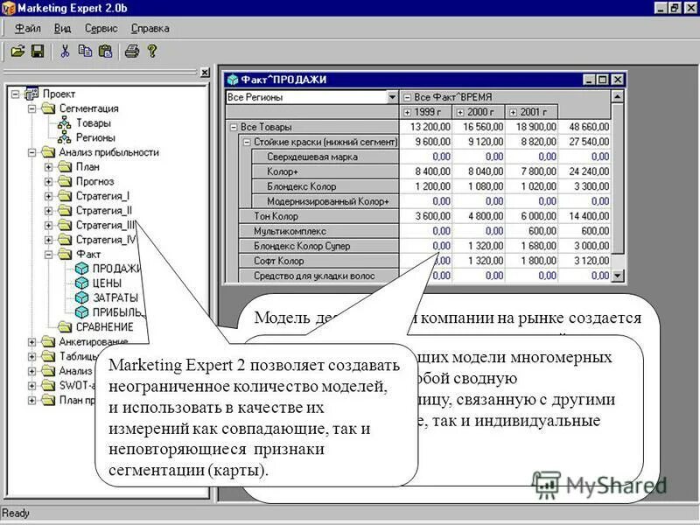Select Стратегия_III in the tree
The height and width of the screenshot is (525, 700).
tap(105, 225)
